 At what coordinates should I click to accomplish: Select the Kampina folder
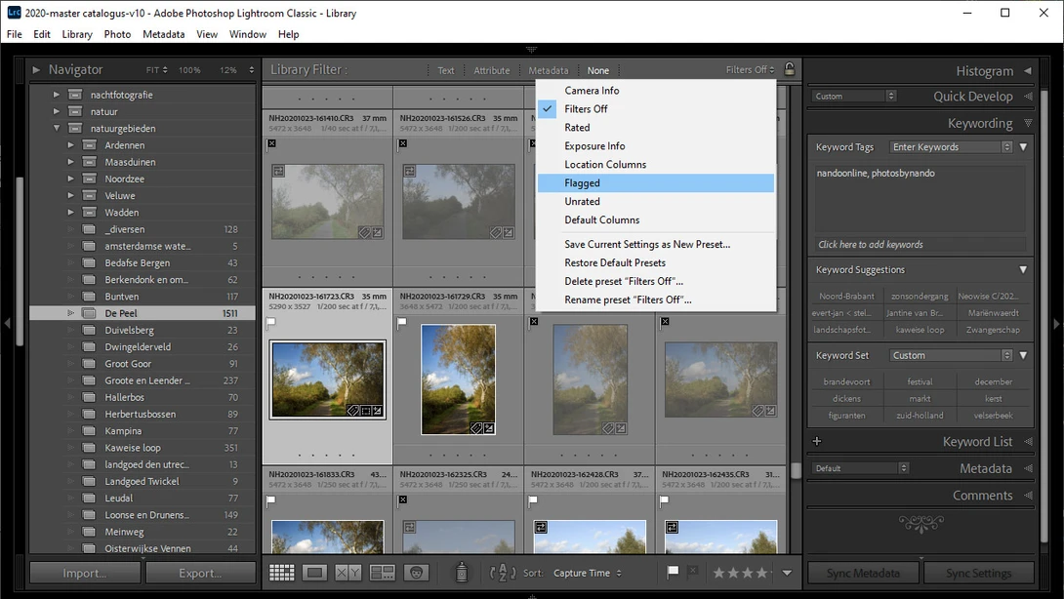click(x=143, y=431)
